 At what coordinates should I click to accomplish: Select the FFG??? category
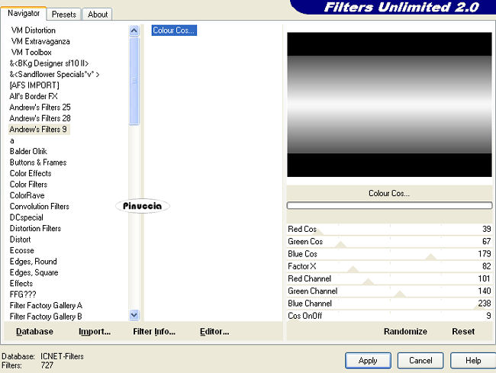click(23, 294)
